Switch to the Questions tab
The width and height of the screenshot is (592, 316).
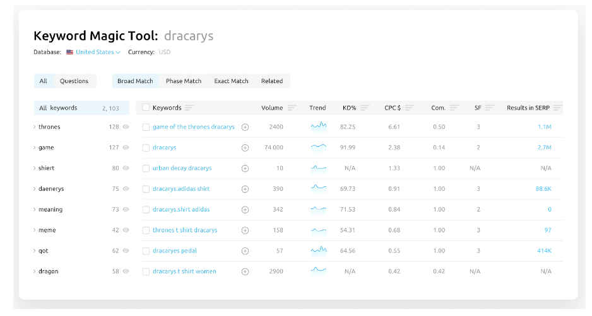point(74,81)
